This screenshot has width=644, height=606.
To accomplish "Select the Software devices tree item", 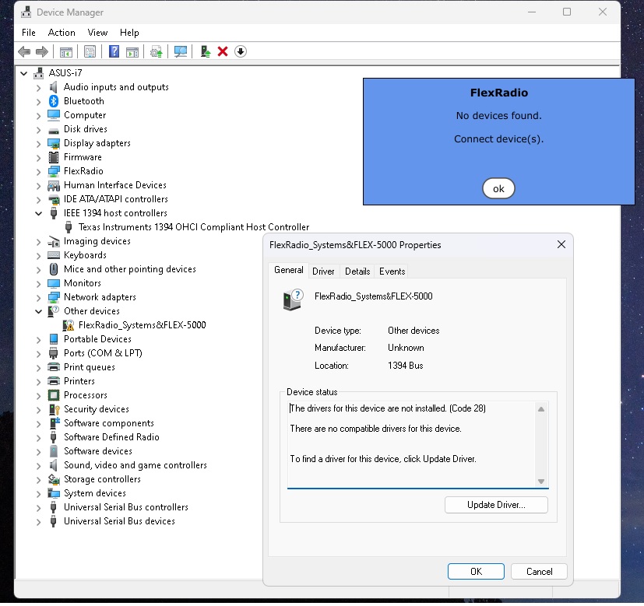I will 98,451.
